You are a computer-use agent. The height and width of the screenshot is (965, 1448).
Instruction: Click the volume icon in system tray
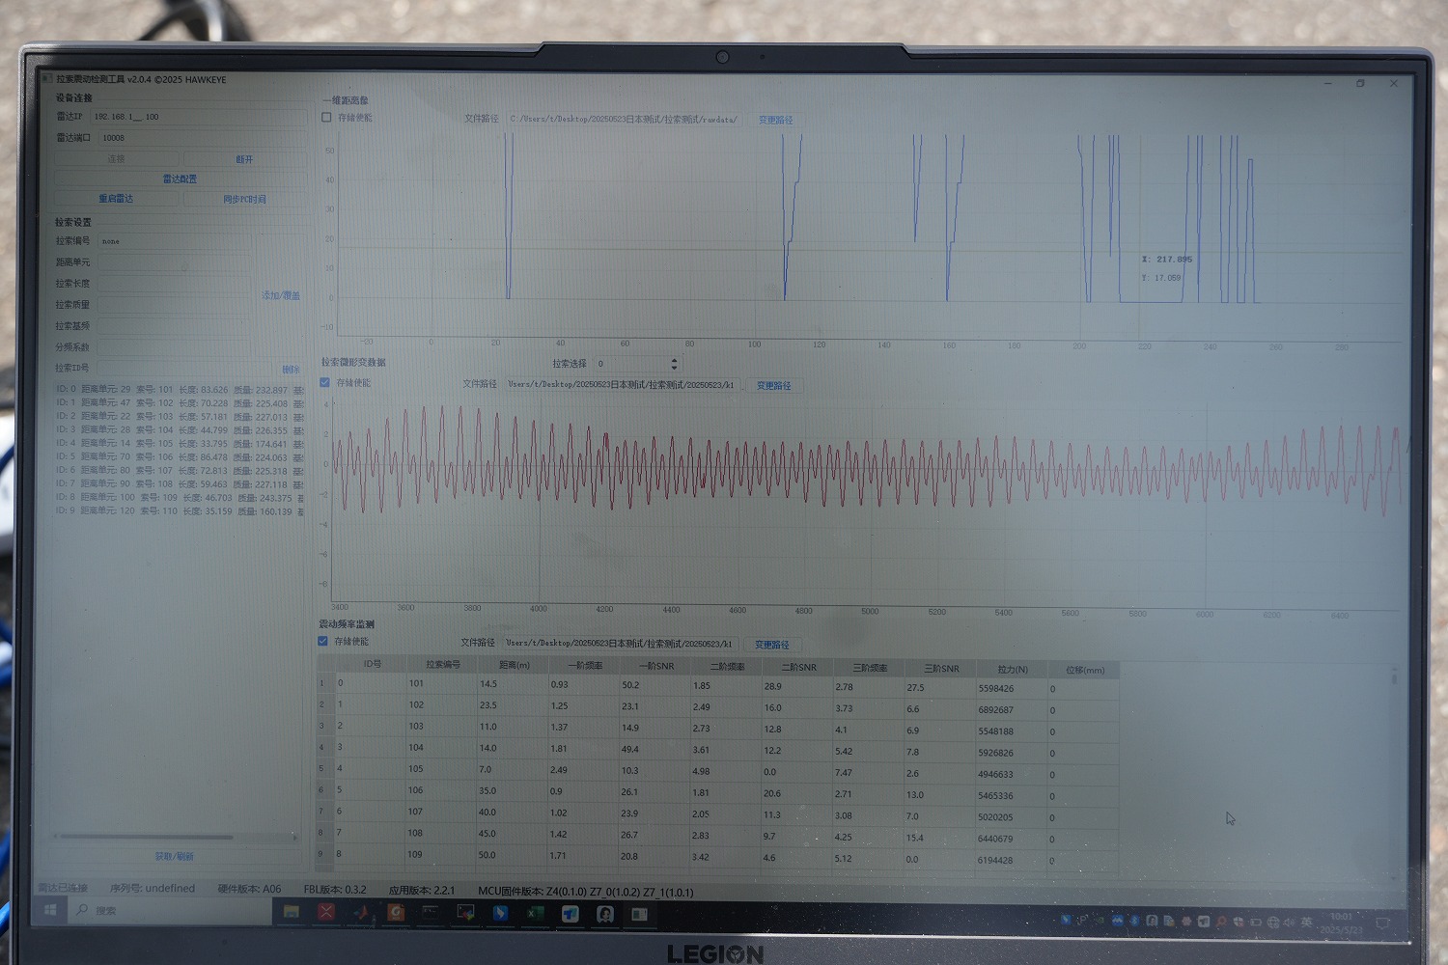tap(1289, 923)
